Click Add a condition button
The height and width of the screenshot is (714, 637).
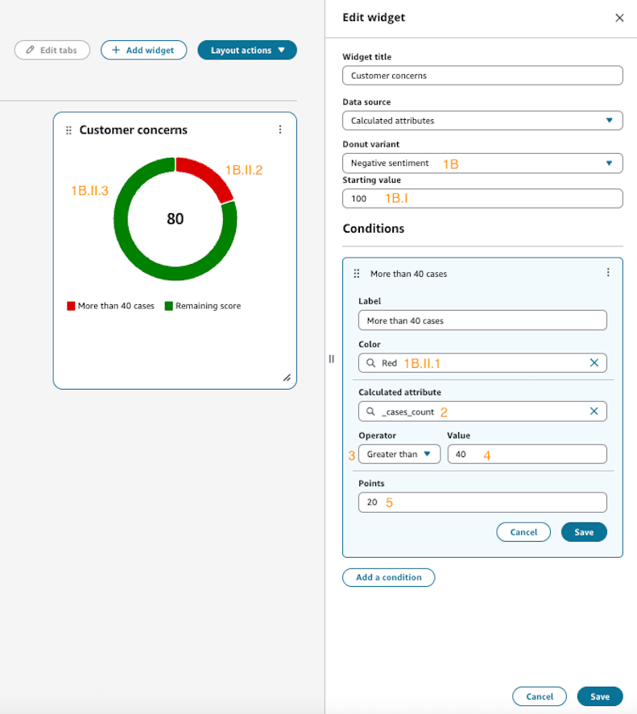[x=388, y=577]
